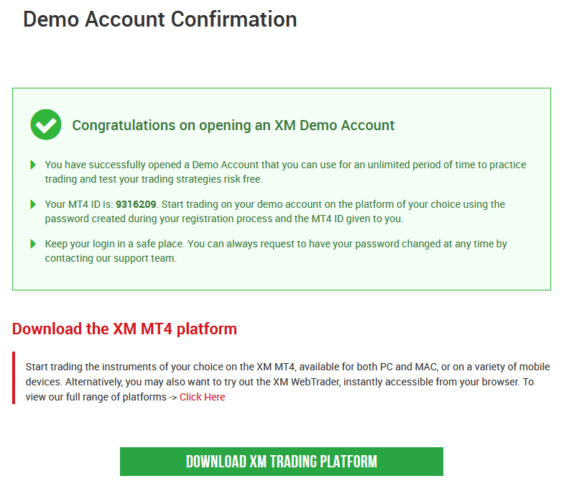
Task: Click arrow bullet beside "You have successfully opened"
Action: point(33,165)
